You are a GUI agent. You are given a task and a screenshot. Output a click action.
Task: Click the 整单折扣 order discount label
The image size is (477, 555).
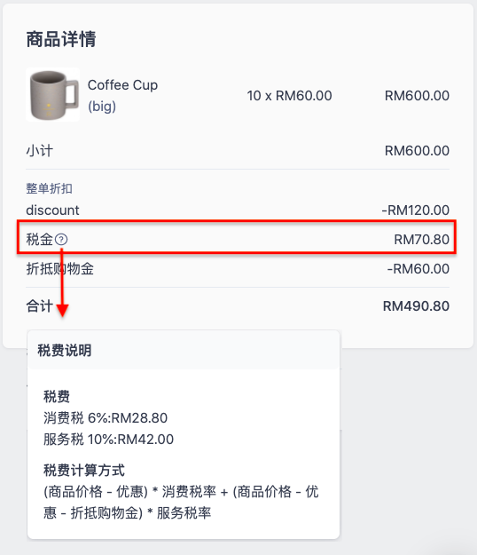49,188
